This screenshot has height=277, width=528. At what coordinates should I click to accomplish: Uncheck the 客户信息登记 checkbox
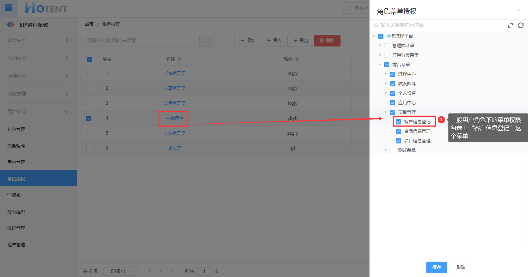click(x=398, y=121)
